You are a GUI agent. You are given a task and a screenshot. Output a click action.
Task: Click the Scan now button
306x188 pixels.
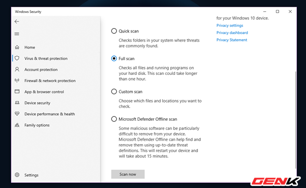click(128, 174)
